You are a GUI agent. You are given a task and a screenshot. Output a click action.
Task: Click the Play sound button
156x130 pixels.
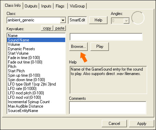[100, 47]
